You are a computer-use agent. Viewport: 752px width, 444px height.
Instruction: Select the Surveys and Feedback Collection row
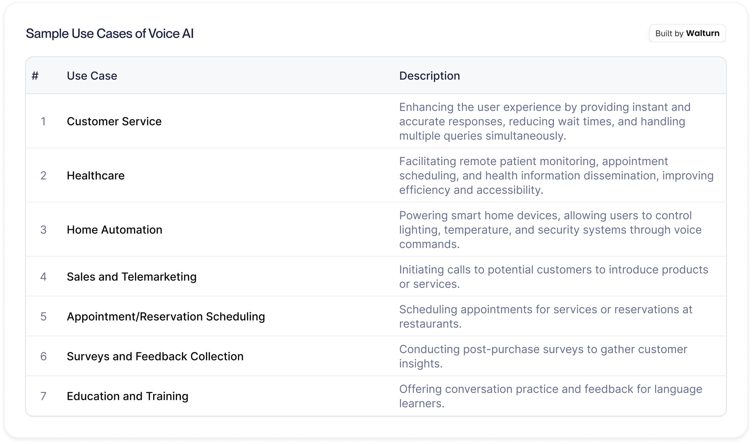(155, 356)
